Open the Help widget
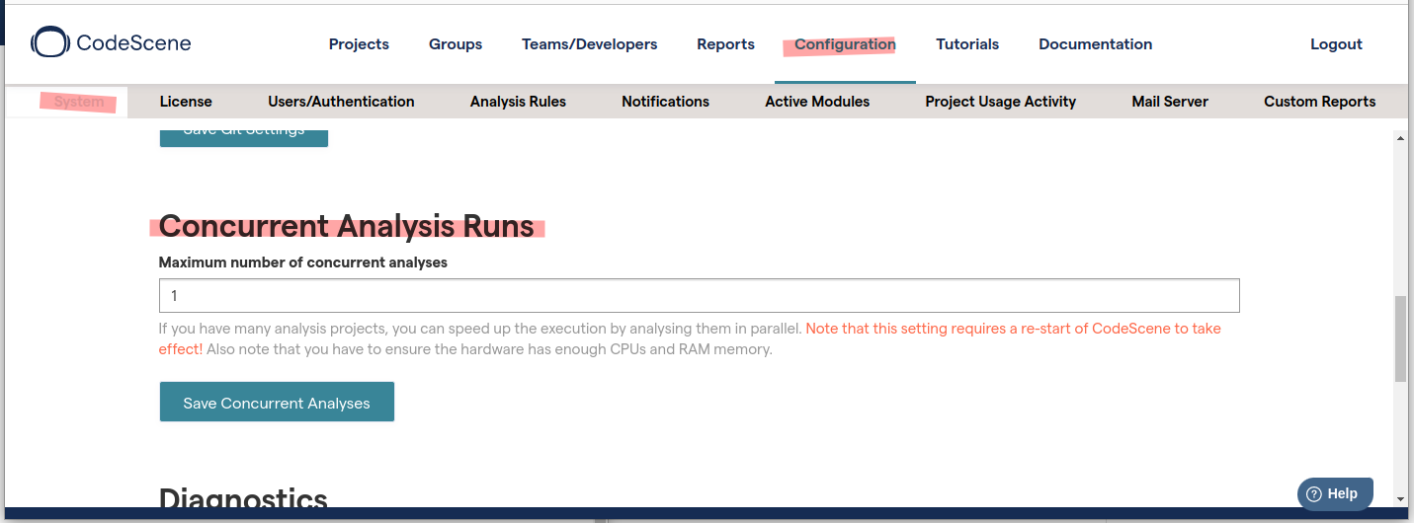Viewport: 1414px width, 523px height. (x=1334, y=493)
